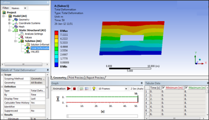Stop the animation playback
Screen dimensions: 209x120
click(x=74, y=89)
